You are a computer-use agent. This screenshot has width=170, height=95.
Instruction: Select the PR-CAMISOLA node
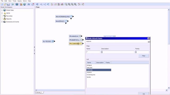pyautogui.click(x=75, y=44)
